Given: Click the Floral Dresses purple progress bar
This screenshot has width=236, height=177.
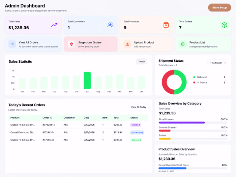Looking at the screenshot, I should coord(182,123).
